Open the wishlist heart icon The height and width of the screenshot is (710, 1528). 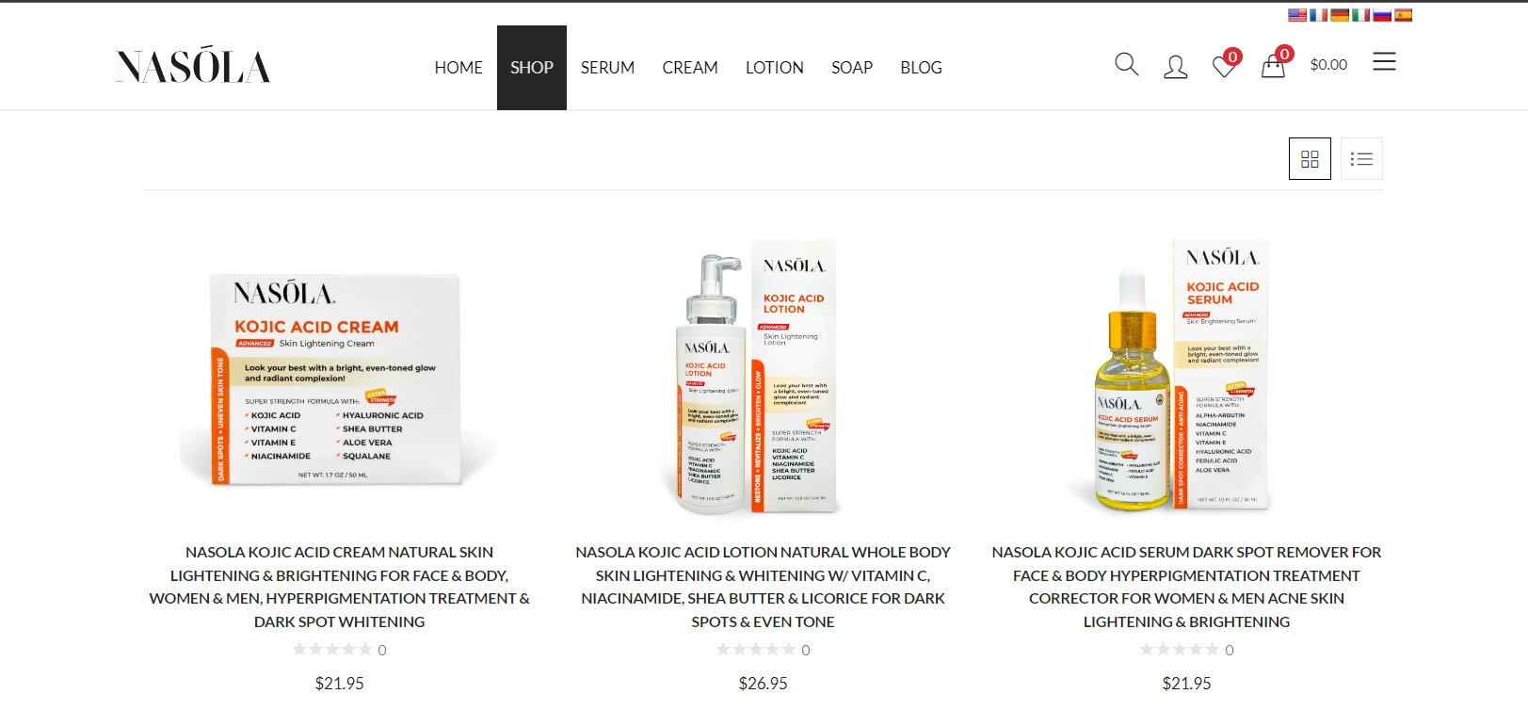point(1224,66)
